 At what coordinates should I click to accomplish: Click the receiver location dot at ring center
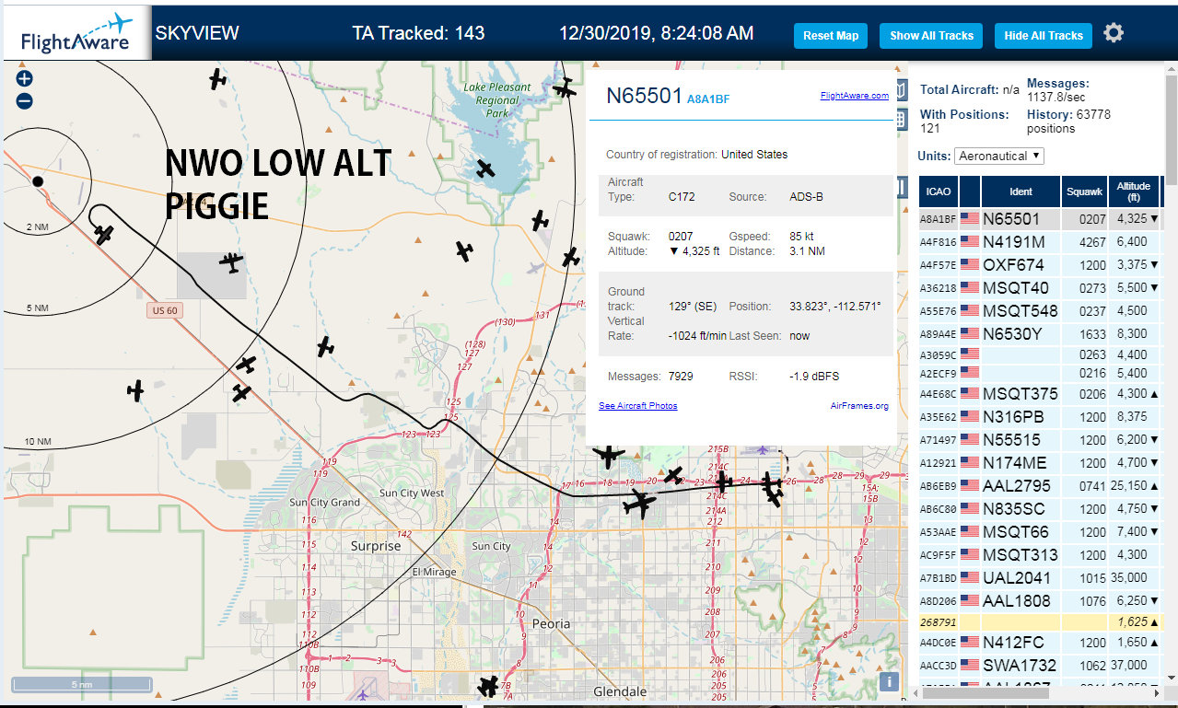[38, 181]
